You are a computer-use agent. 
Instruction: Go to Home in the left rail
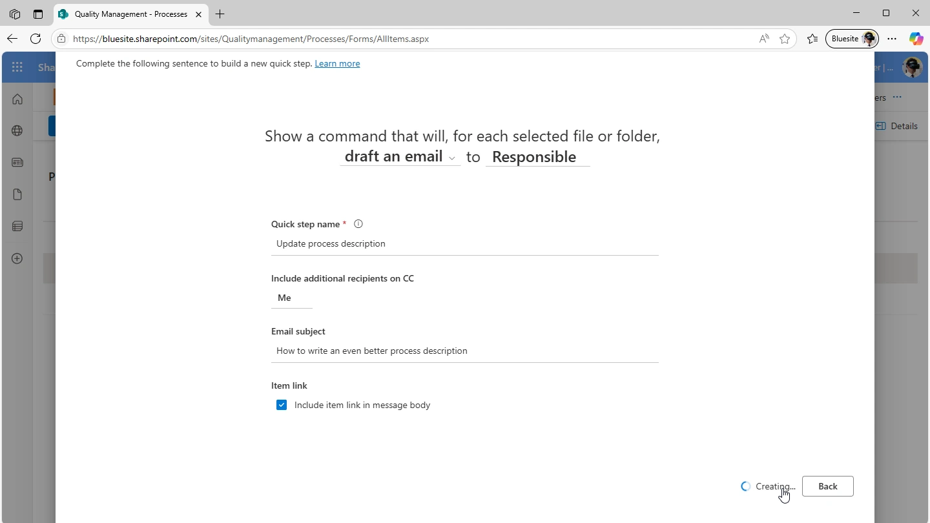pos(17,99)
